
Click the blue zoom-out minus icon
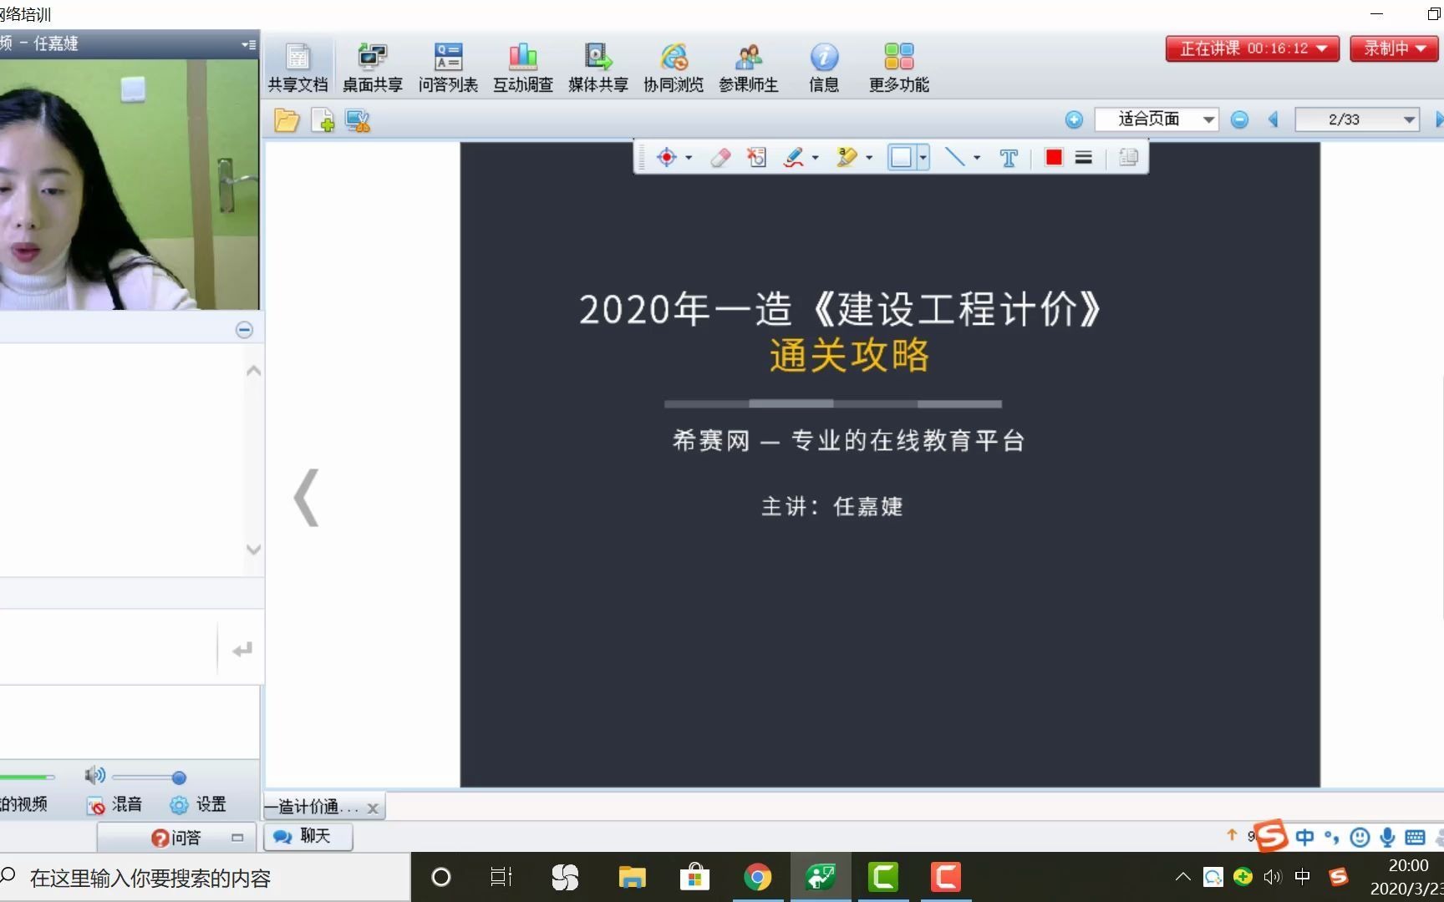(1240, 119)
